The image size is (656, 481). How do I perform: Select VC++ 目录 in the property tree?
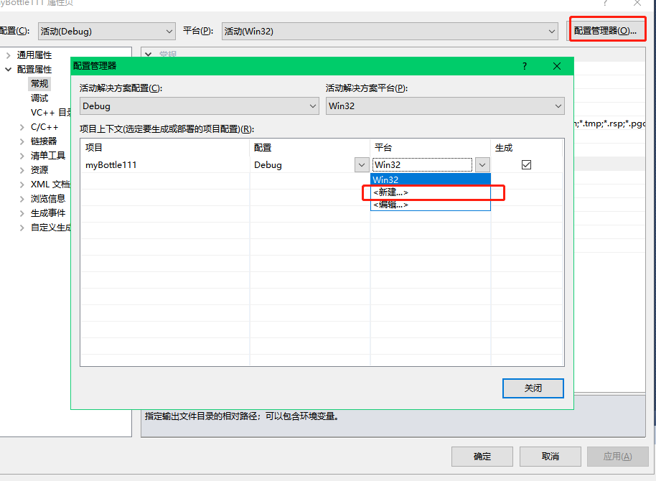click(x=51, y=113)
